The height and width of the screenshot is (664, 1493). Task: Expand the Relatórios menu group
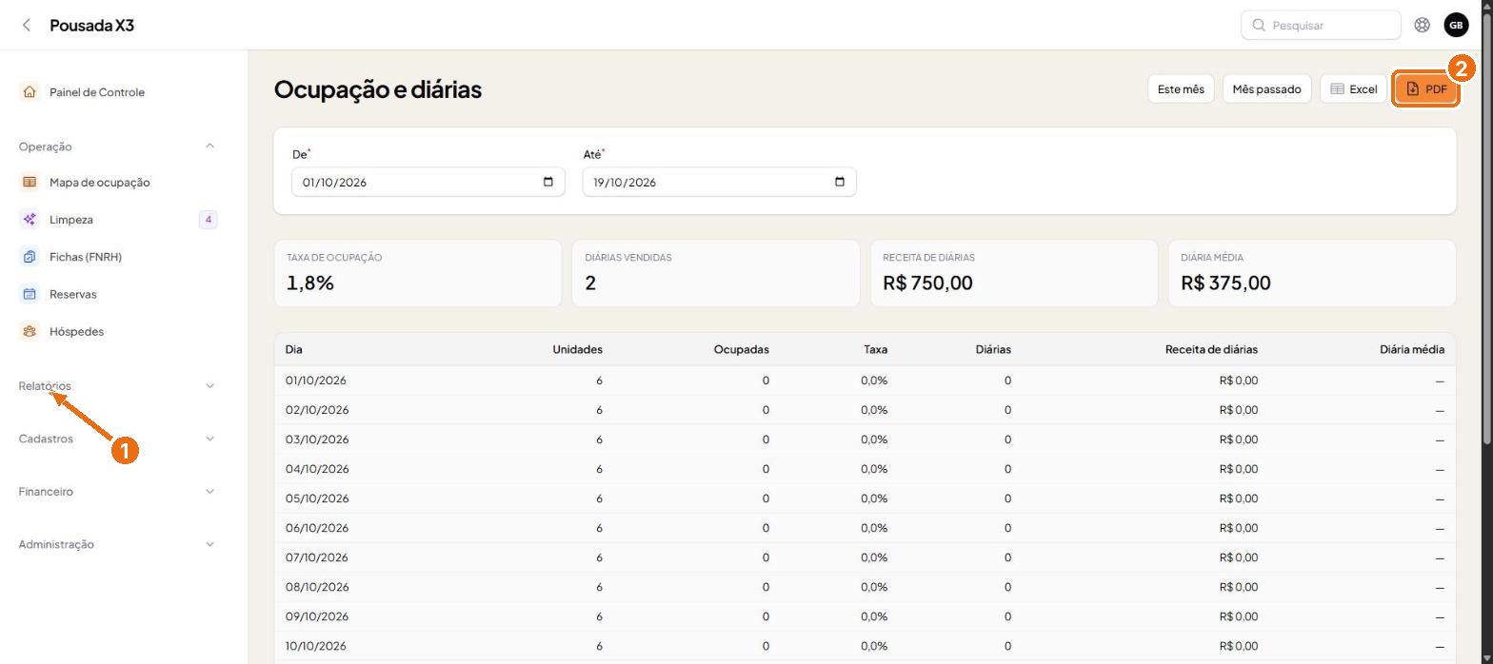click(x=117, y=386)
